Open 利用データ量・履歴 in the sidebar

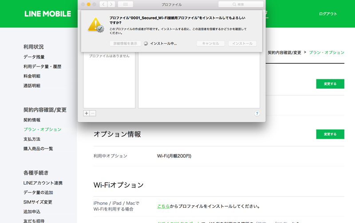coord(42,67)
